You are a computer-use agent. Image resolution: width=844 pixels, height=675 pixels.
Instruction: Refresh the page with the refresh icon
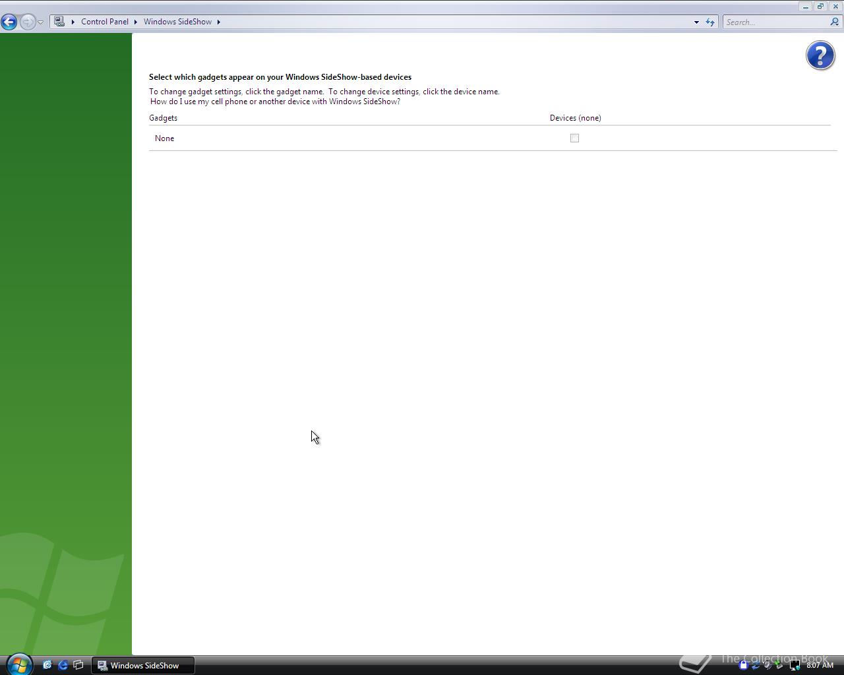[710, 22]
